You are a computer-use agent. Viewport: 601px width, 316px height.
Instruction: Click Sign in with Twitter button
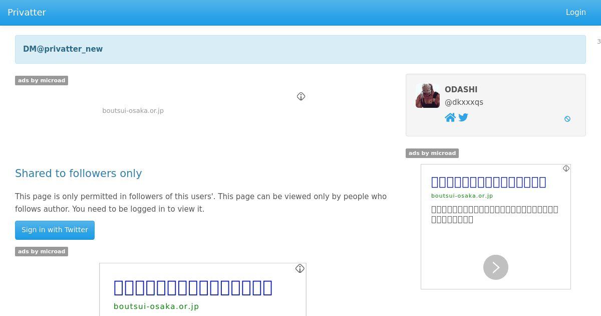click(55, 230)
